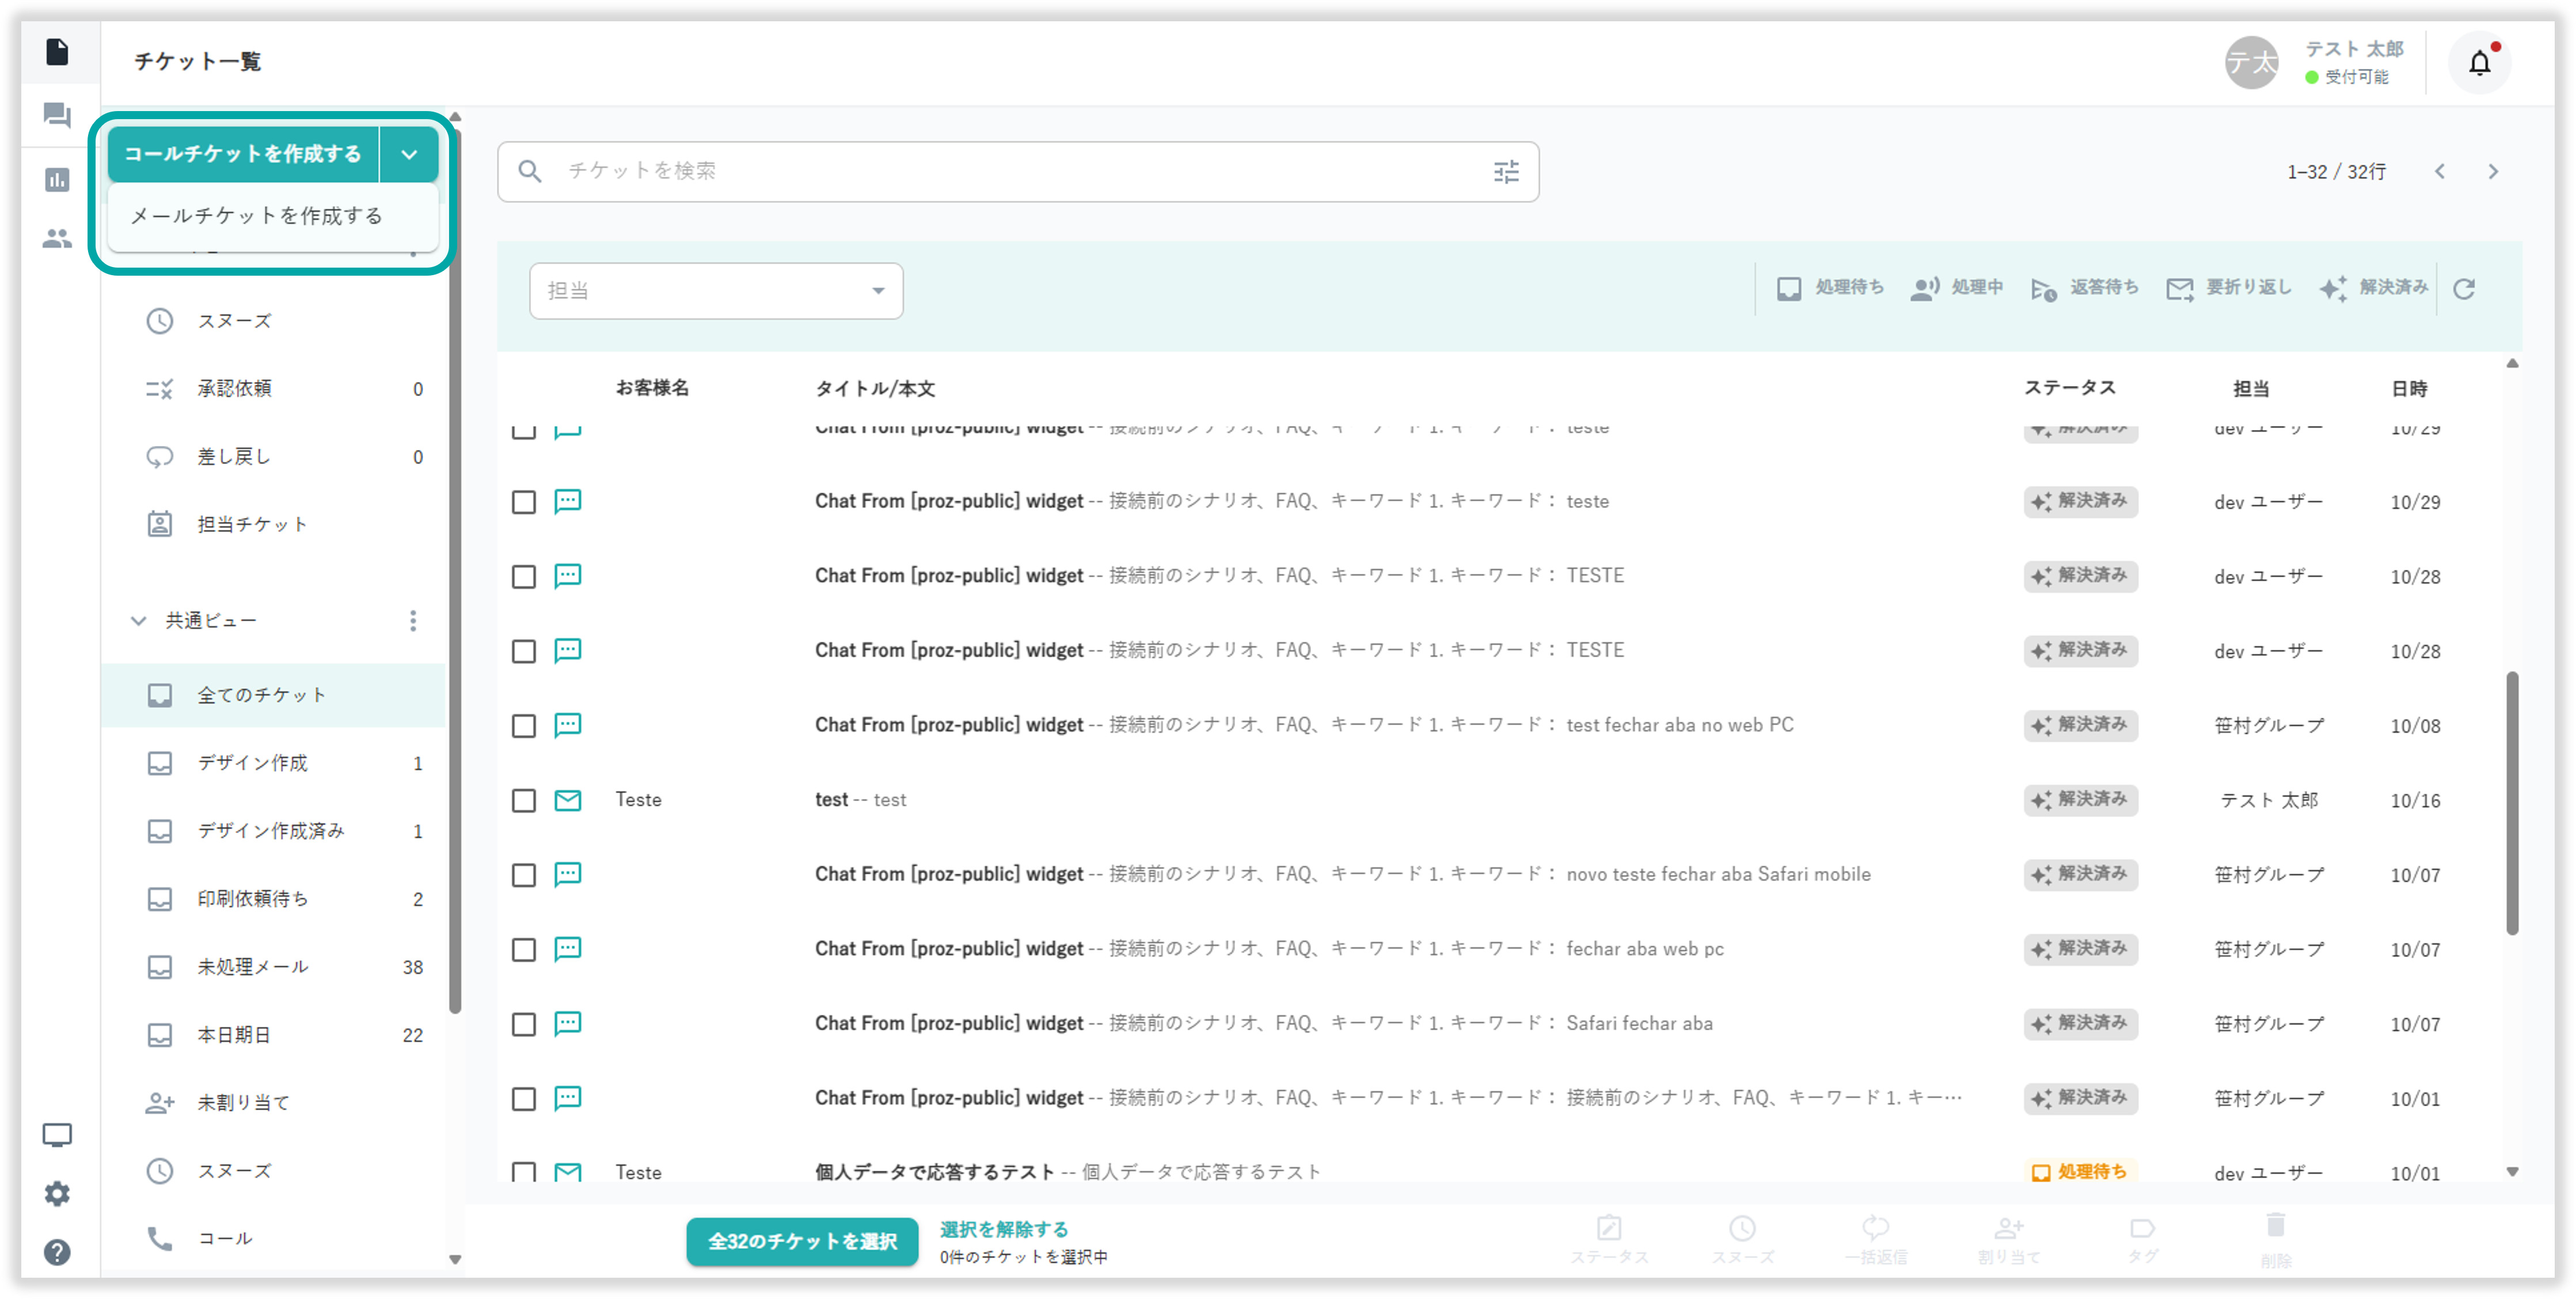
Task: Click 全32のチケットを選択 button
Action: pyautogui.click(x=802, y=1241)
